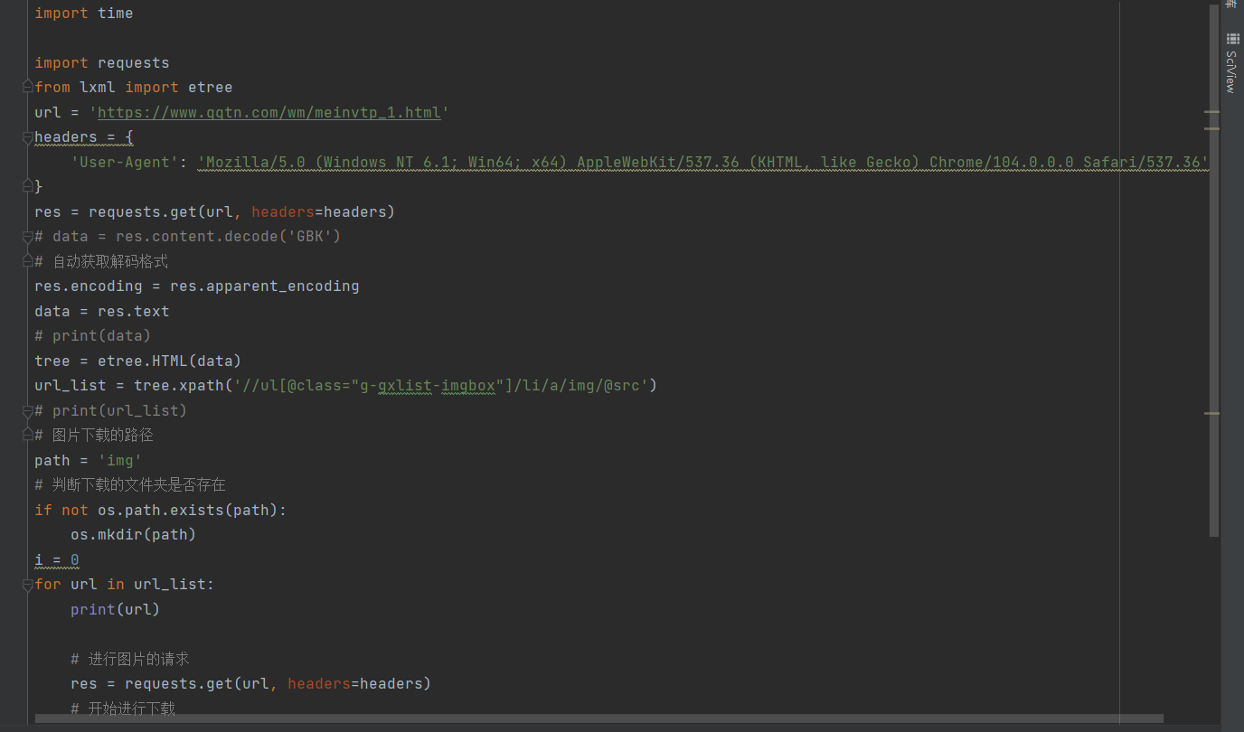Fold the comment block at '# data = res.content.decode'
The height and width of the screenshot is (732, 1244).
(x=28, y=237)
